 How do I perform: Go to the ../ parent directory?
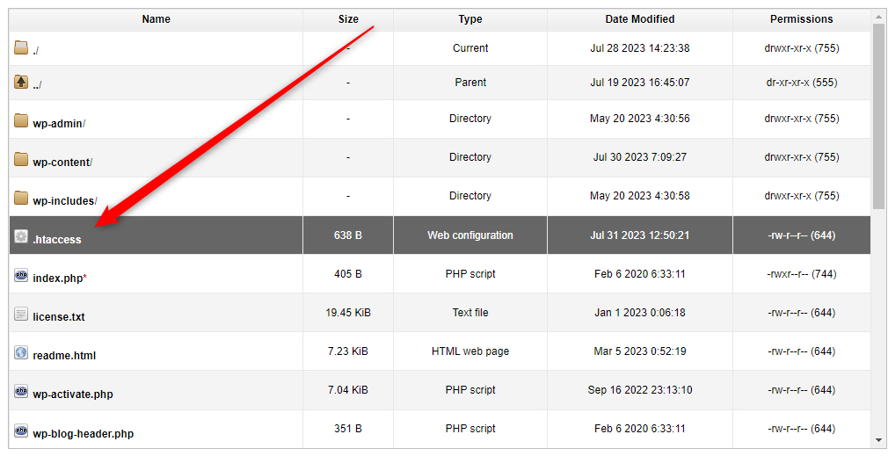(38, 85)
